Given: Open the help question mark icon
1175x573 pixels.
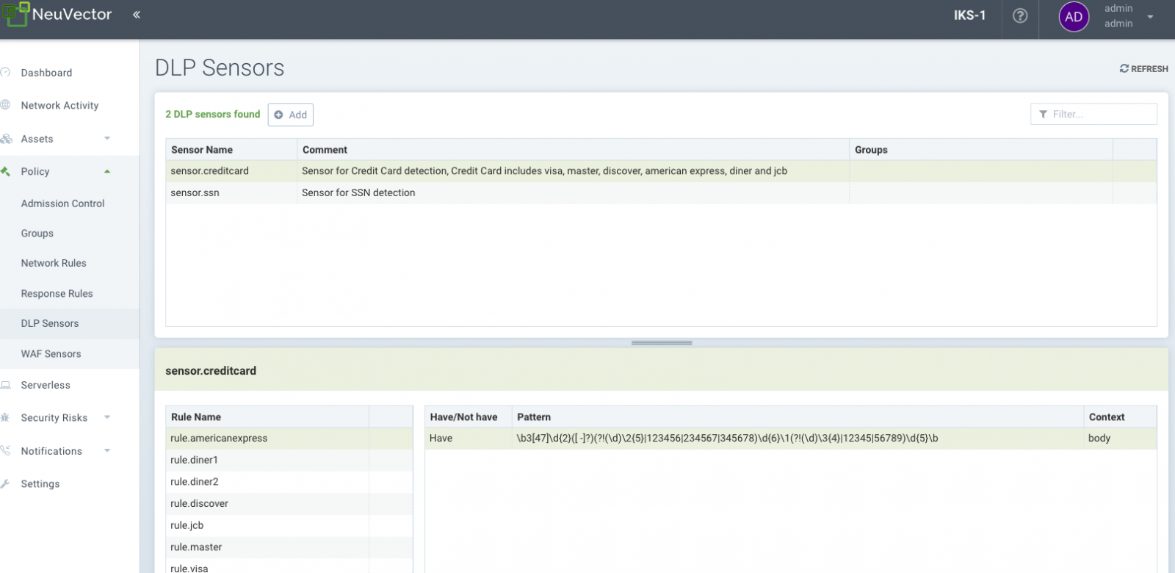Looking at the screenshot, I should [1020, 16].
